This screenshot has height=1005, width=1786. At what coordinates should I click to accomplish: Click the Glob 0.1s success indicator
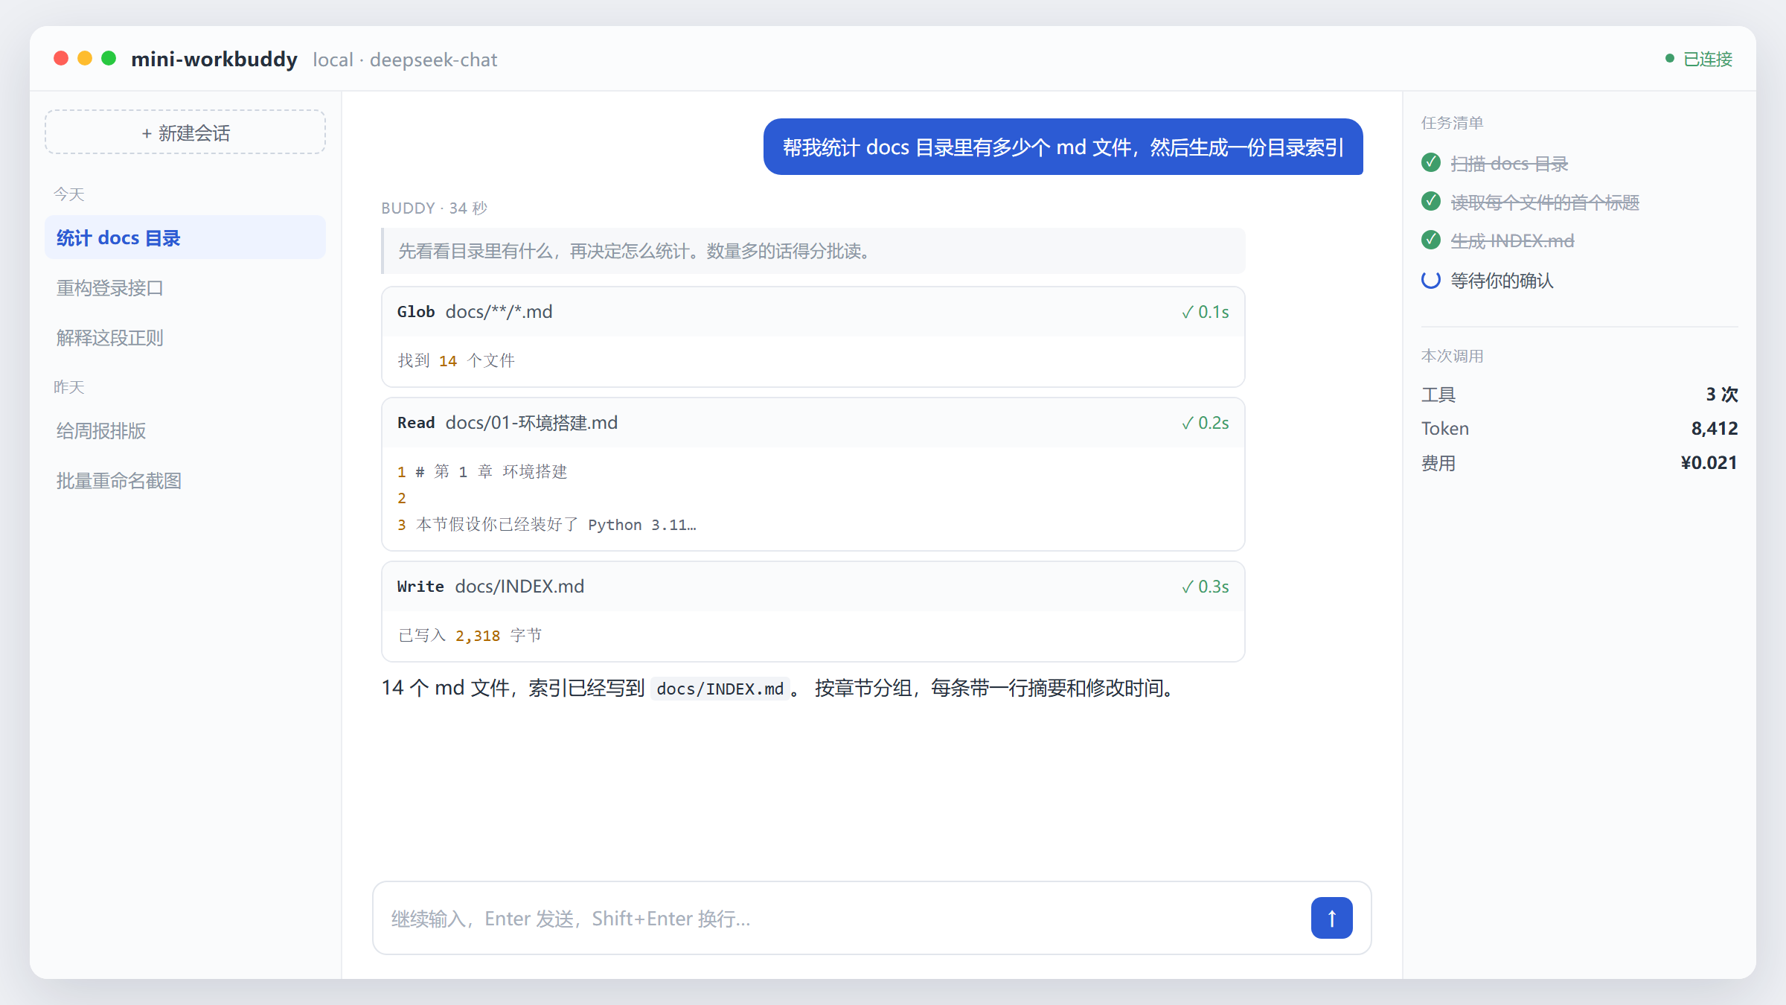coord(1205,312)
